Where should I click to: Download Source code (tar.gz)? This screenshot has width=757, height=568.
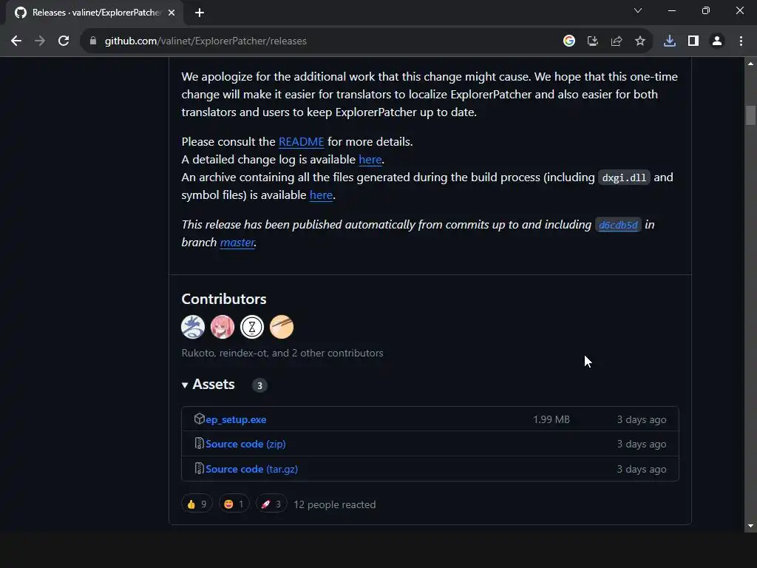pos(251,469)
